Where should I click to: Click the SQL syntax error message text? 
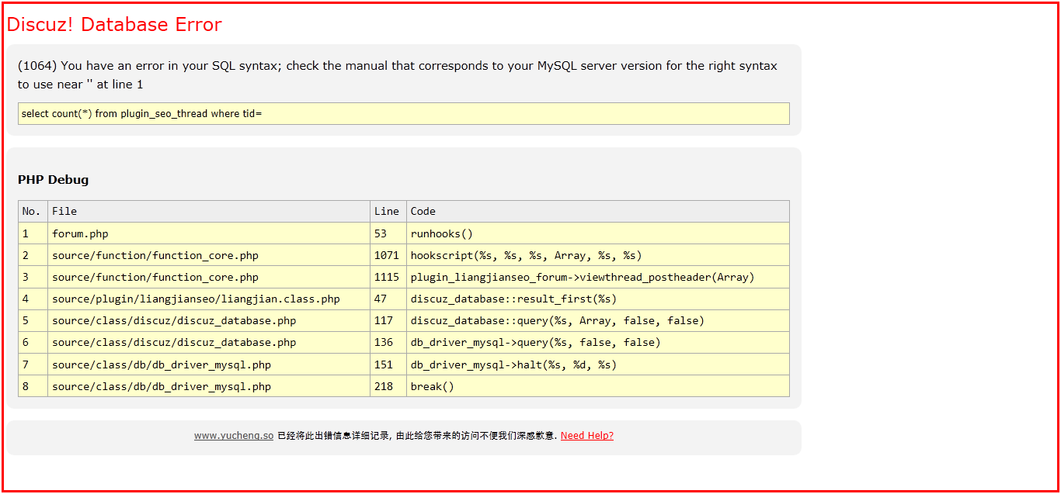coord(397,74)
